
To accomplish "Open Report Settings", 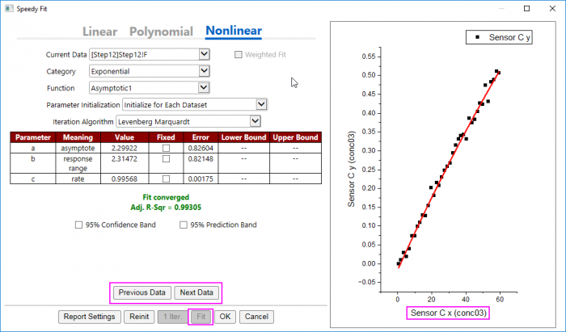I will [89, 317].
